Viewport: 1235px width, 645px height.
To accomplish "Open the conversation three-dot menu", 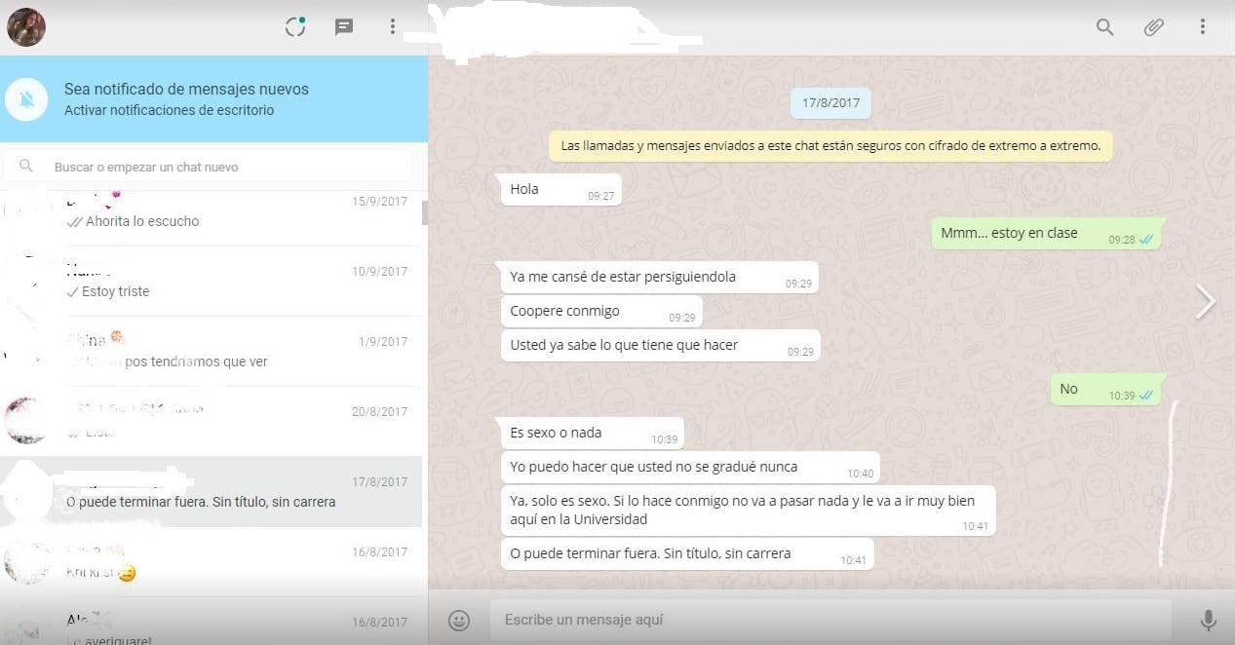I will click(1203, 27).
